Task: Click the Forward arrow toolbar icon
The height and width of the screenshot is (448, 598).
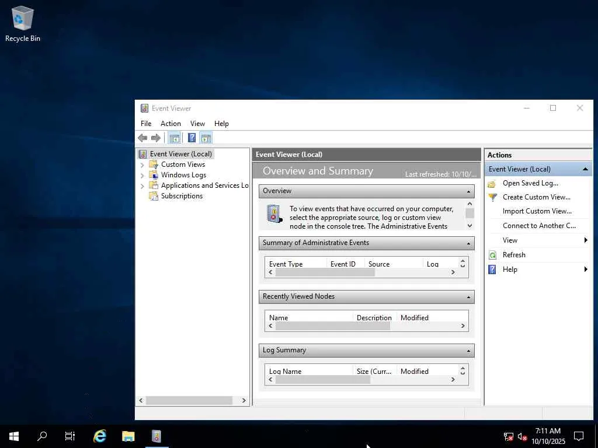Action: [x=155, y=138]
